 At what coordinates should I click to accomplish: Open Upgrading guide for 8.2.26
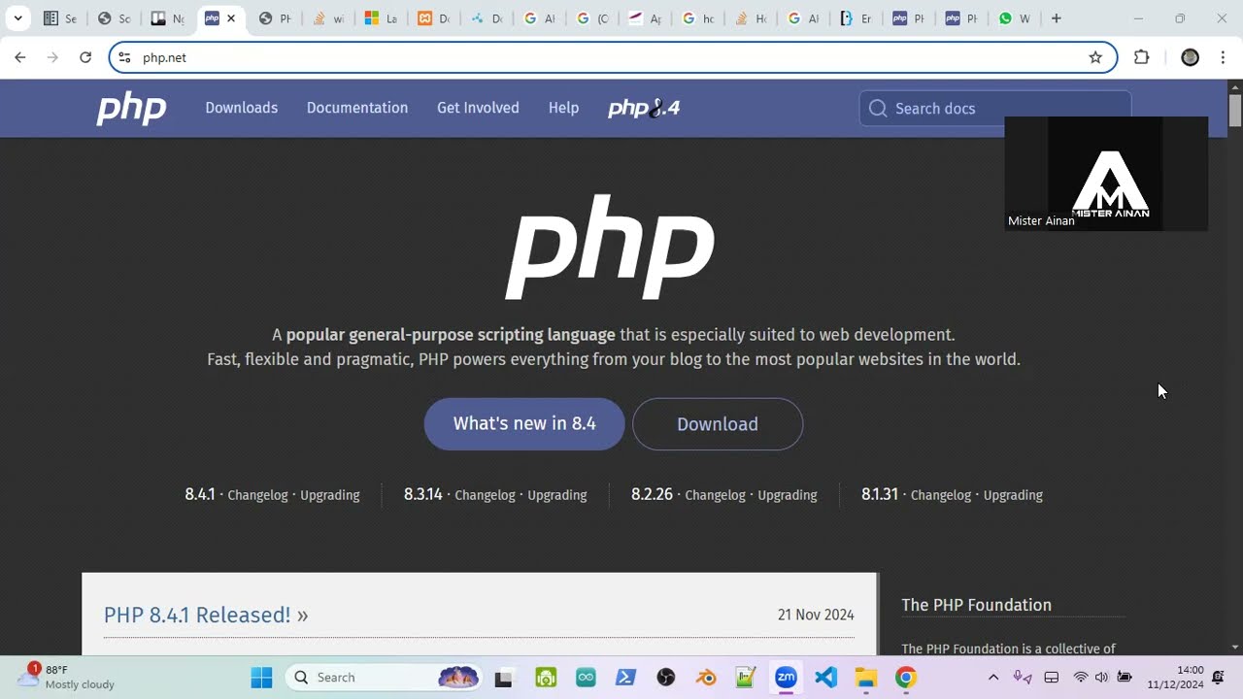(x=788, y=495)
